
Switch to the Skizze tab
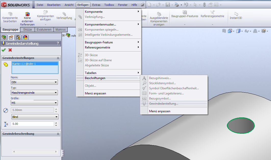pos(27,30)
